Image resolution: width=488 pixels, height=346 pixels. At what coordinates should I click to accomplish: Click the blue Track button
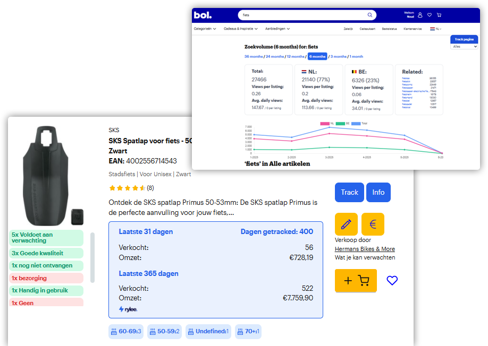click(x=349, y=192)
